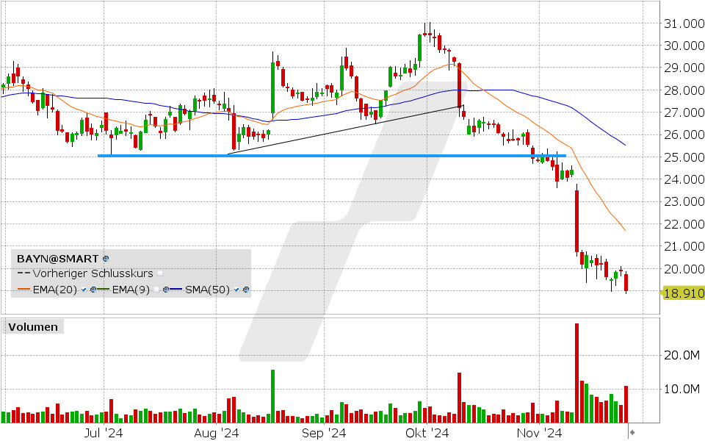705x441 pixels.
Task: Click the yellow 18.910 price tag
Action: tap(683, 294)
